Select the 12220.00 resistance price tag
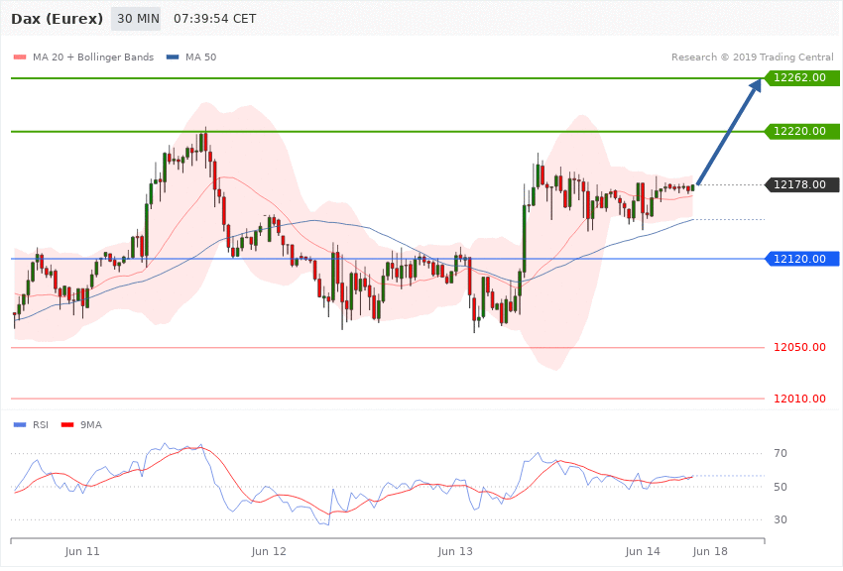The width and height of the screenshot is (843, 571). point(801,131)
